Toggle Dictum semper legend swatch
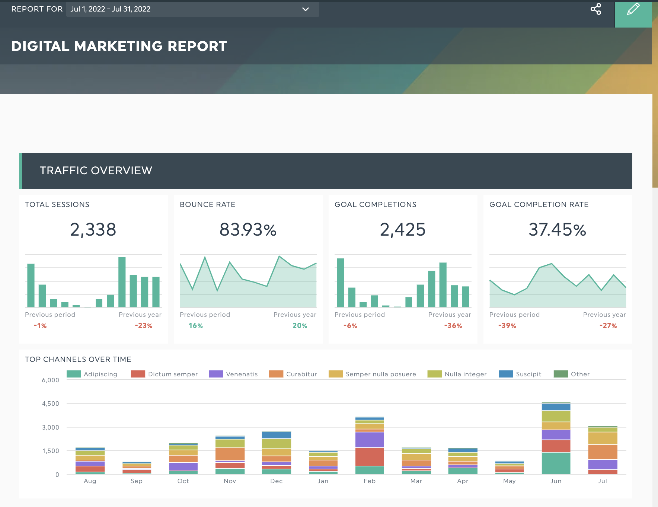This screenshot has height=507, width=658. point(138,374)
